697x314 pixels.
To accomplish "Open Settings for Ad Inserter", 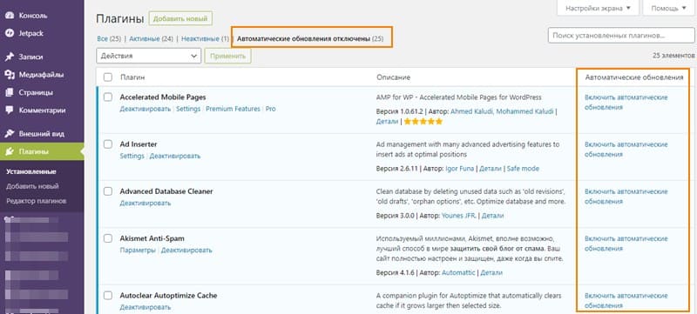I will click(132, 156).
